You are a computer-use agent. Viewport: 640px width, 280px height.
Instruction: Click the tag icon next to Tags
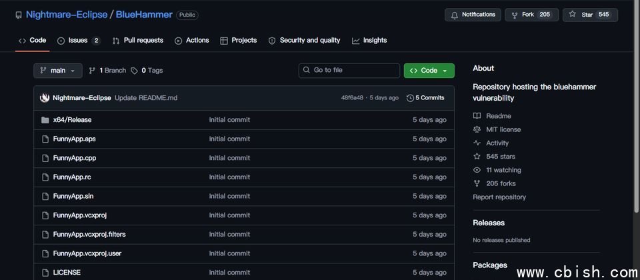pos(134,71)
